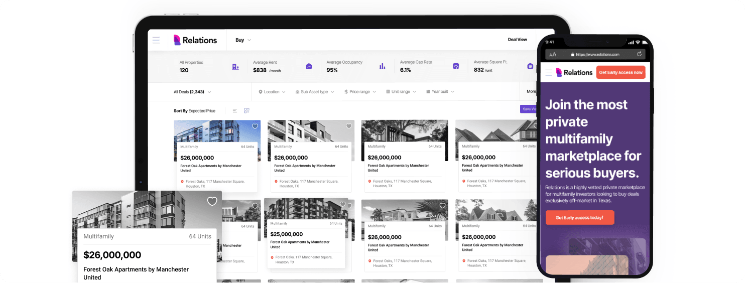Image resolution: width=745 pixels, height=283 pixels.
Task: Click 64 Units on the foreground card
Action: [x=200, y=236]
